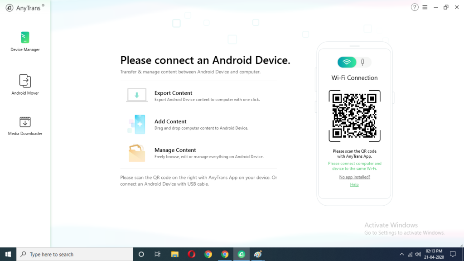
Task: Open the volume tray icon
Action: click(x=418, y=254)
